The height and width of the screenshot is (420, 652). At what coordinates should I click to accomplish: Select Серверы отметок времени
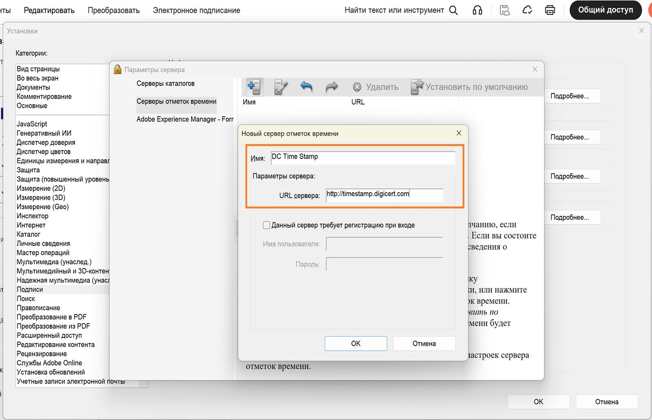tap(176, 101)
